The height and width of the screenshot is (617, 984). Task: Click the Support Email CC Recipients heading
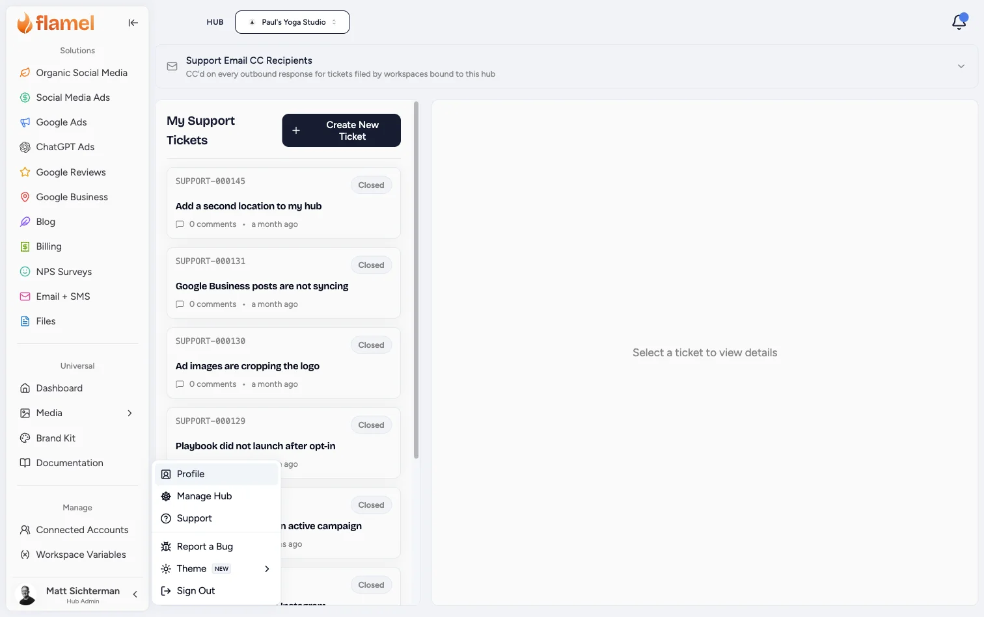pyautogui.click(x=249, y=60)
